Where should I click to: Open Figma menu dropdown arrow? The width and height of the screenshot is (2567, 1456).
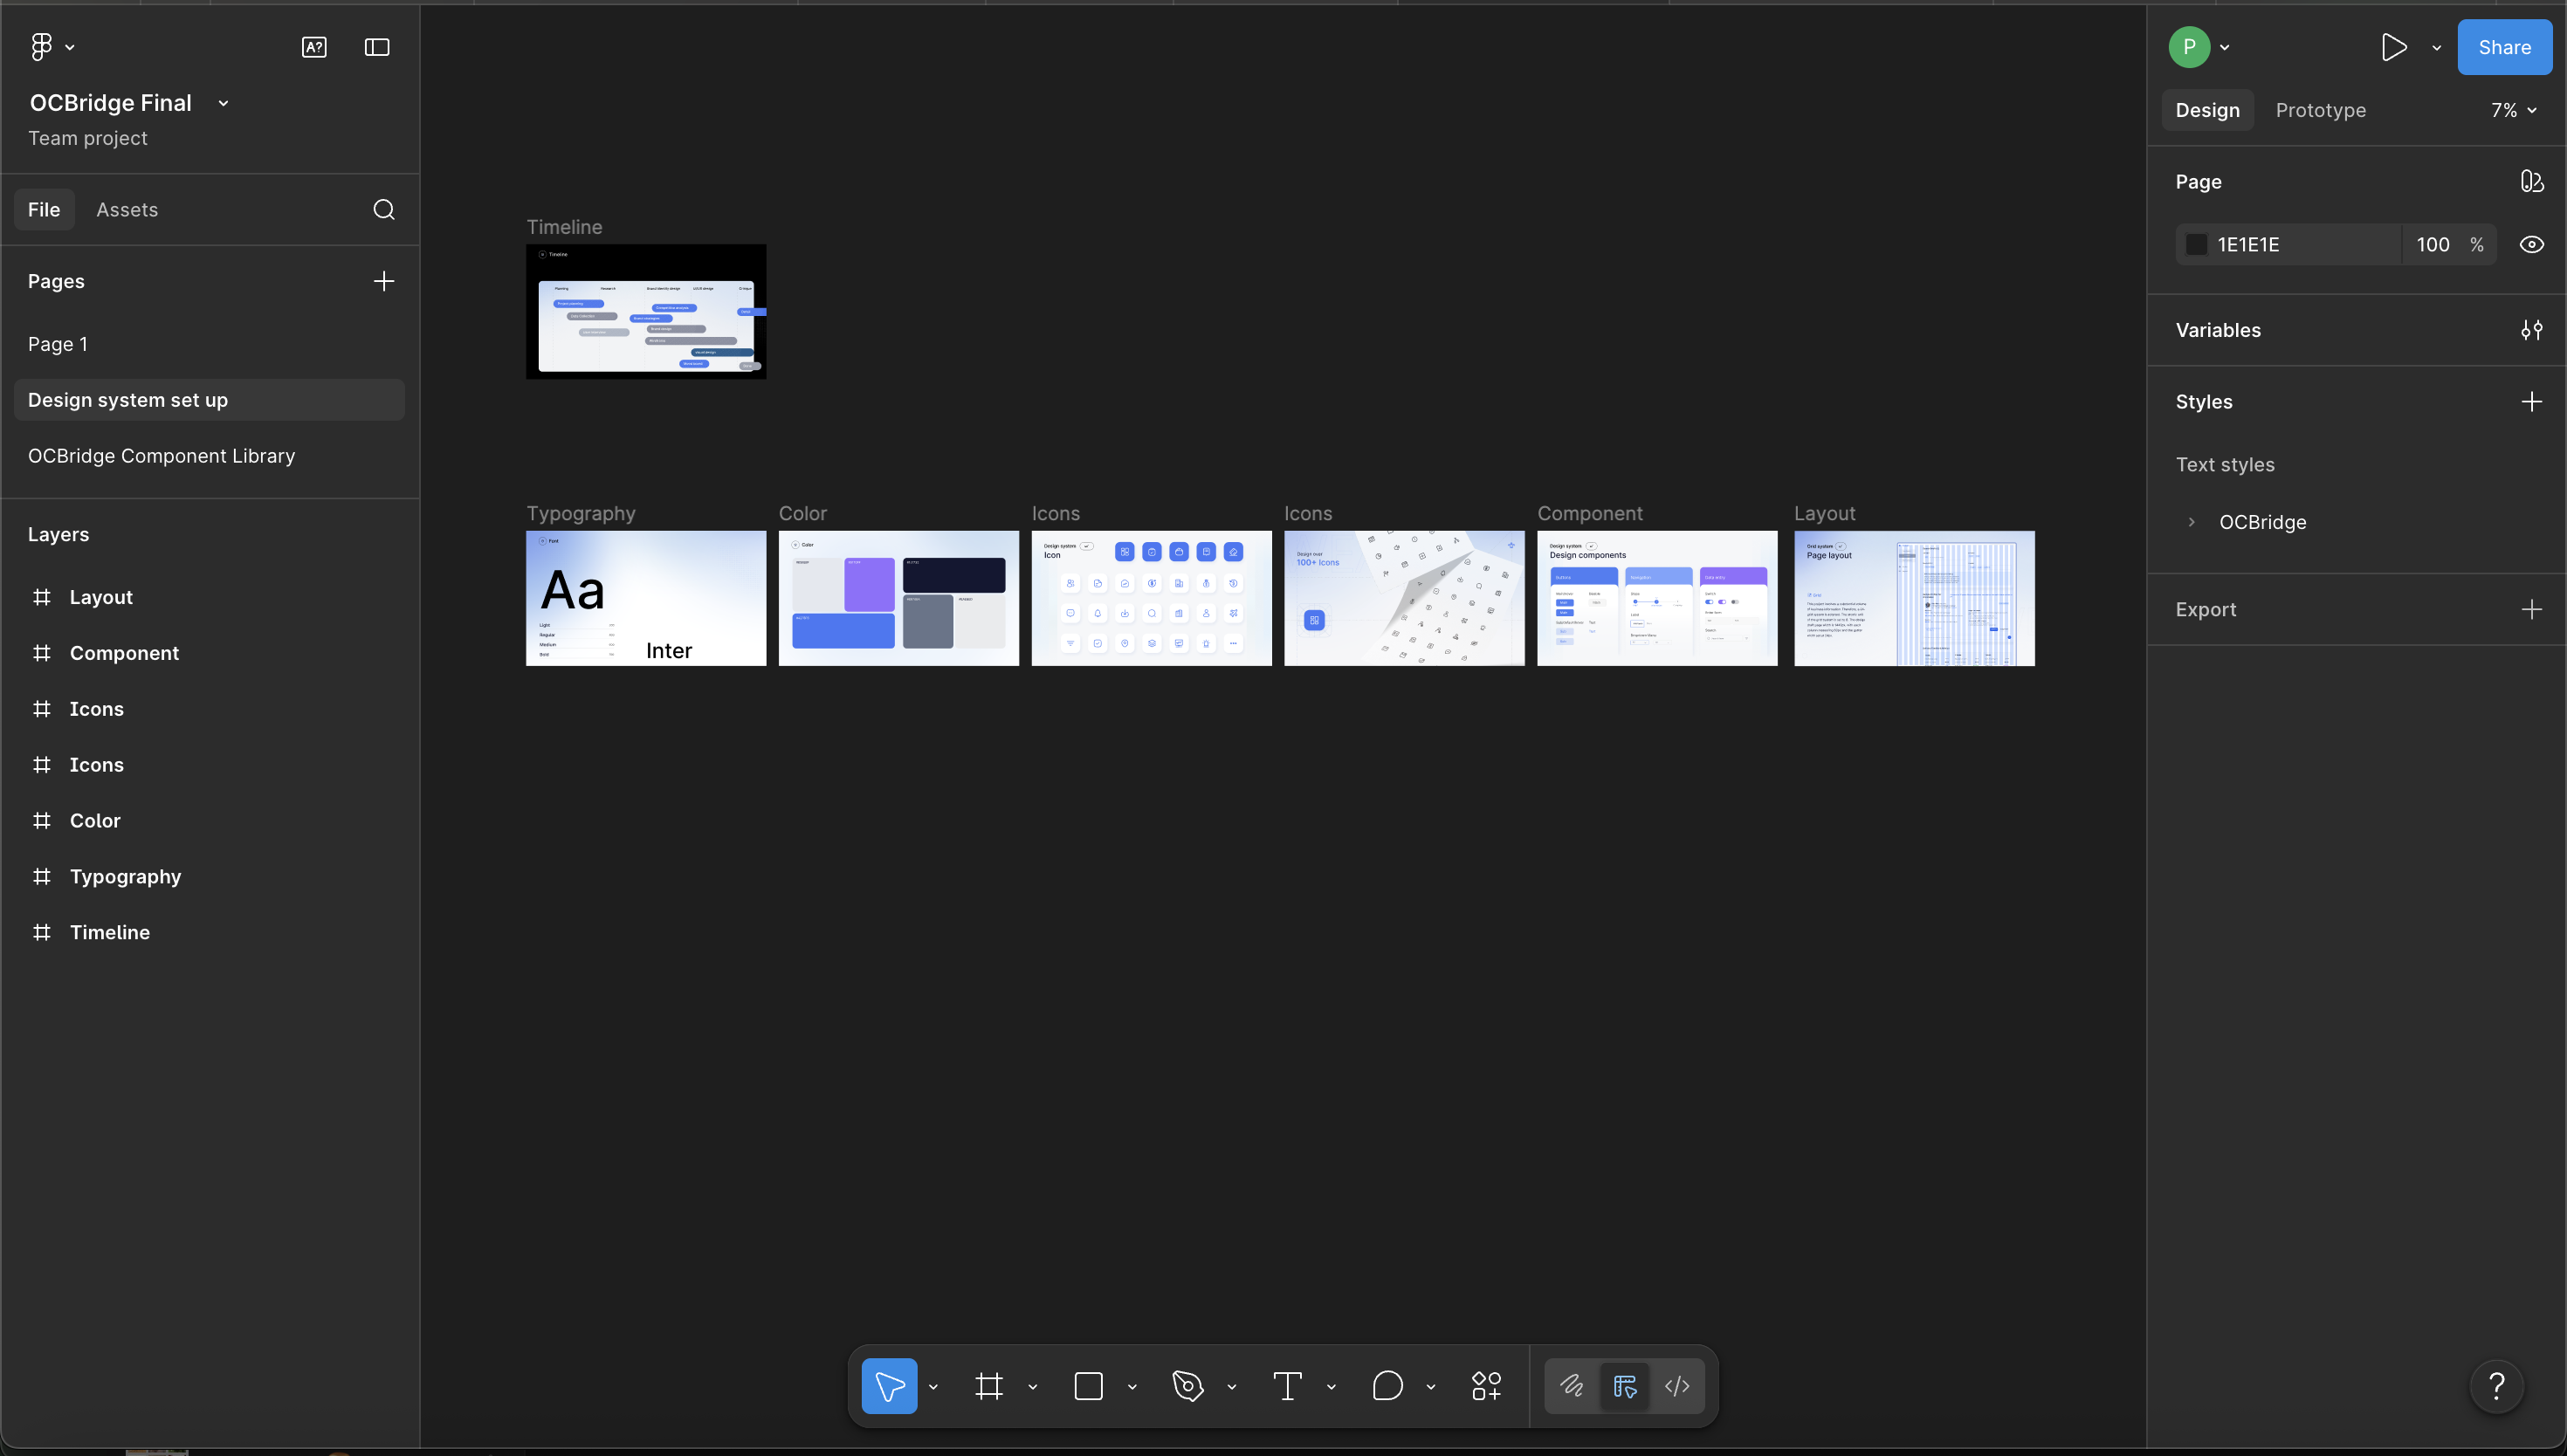point(70,47)
